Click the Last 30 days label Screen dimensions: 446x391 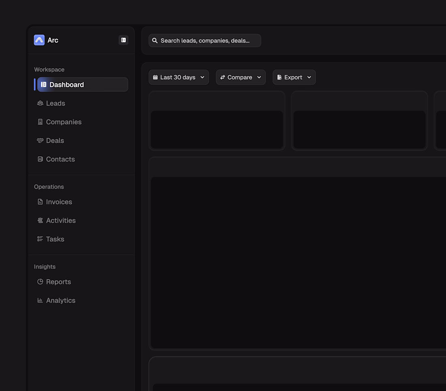(x=178, y=78)
